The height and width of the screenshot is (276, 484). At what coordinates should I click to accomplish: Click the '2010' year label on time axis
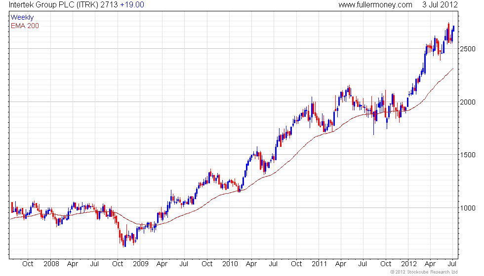click(x=230, y=264)
